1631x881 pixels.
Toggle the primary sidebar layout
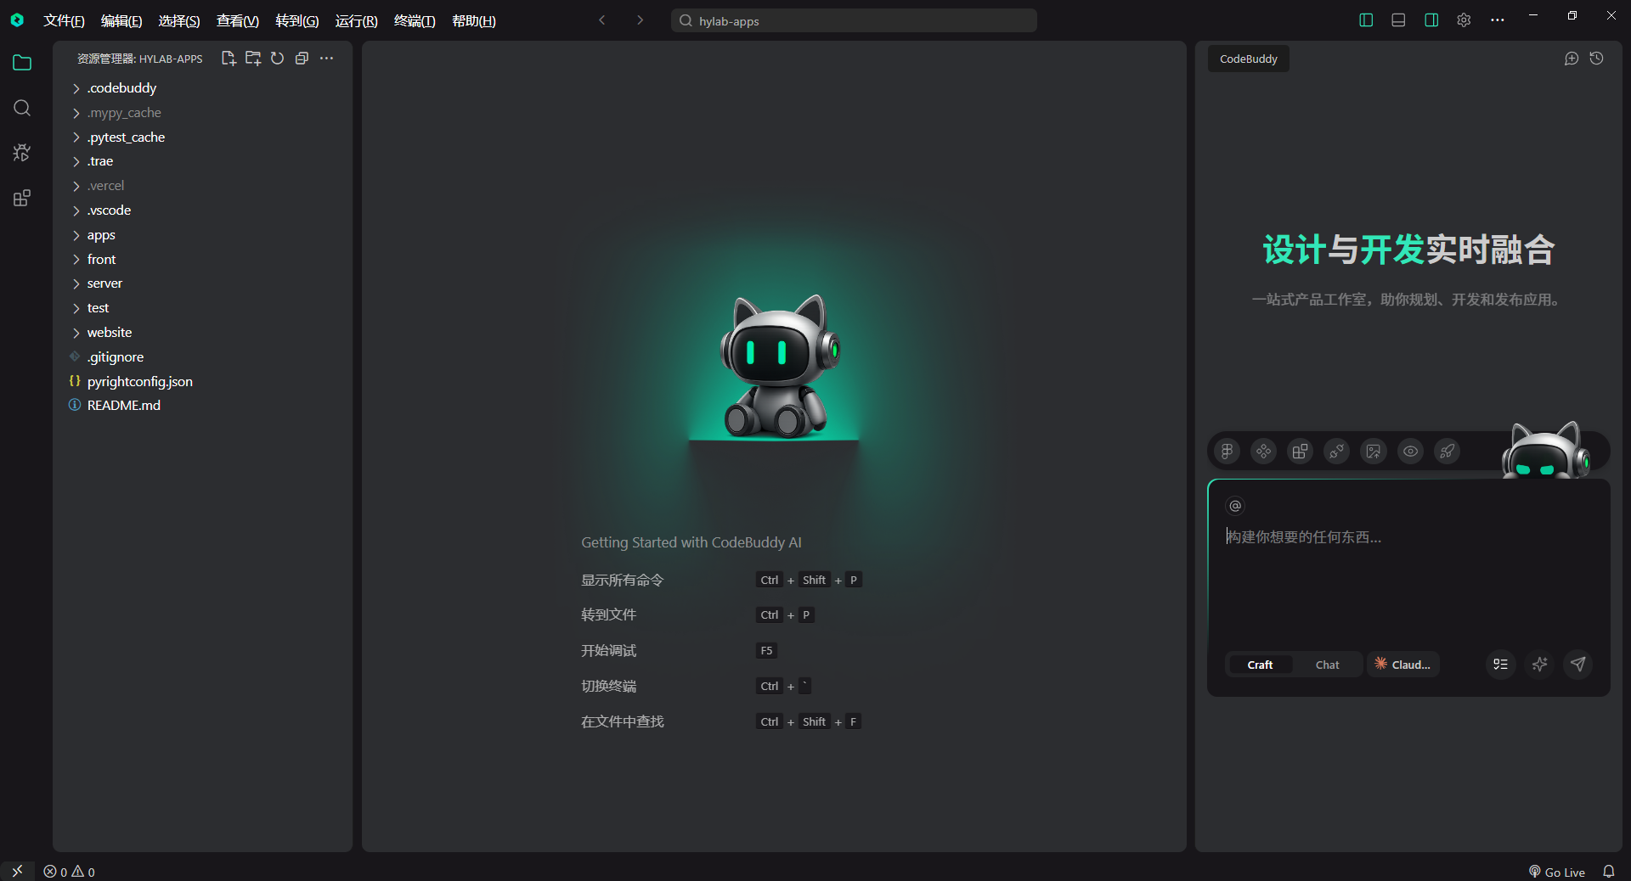pyautogui.click(x=1366, y=20)
